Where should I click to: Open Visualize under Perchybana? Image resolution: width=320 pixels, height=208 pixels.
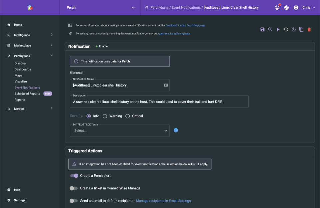click(x=21, y=81)
